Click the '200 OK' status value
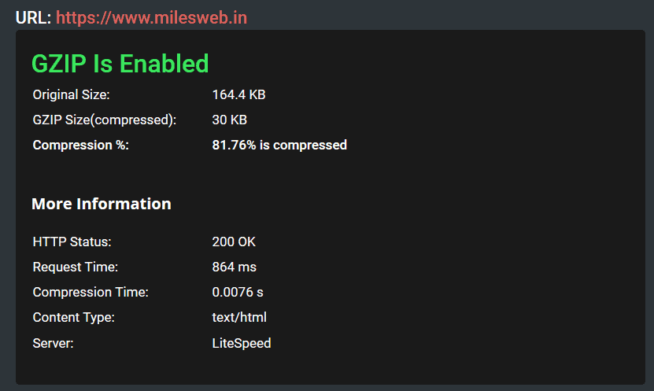 (x=234, y=242)
